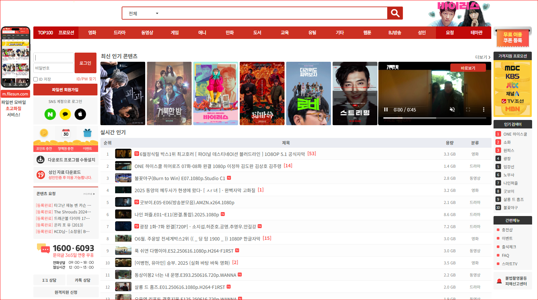Open the 이벤트 gift box icon
Screen dimensions: 538x300
click(87, 133)
